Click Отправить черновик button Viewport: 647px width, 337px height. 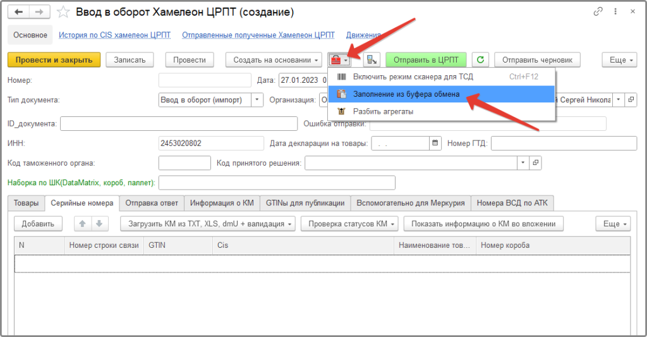(x=537, y=60)
